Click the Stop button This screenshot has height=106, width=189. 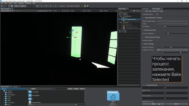pyautogui.click(x=154, y=104)
